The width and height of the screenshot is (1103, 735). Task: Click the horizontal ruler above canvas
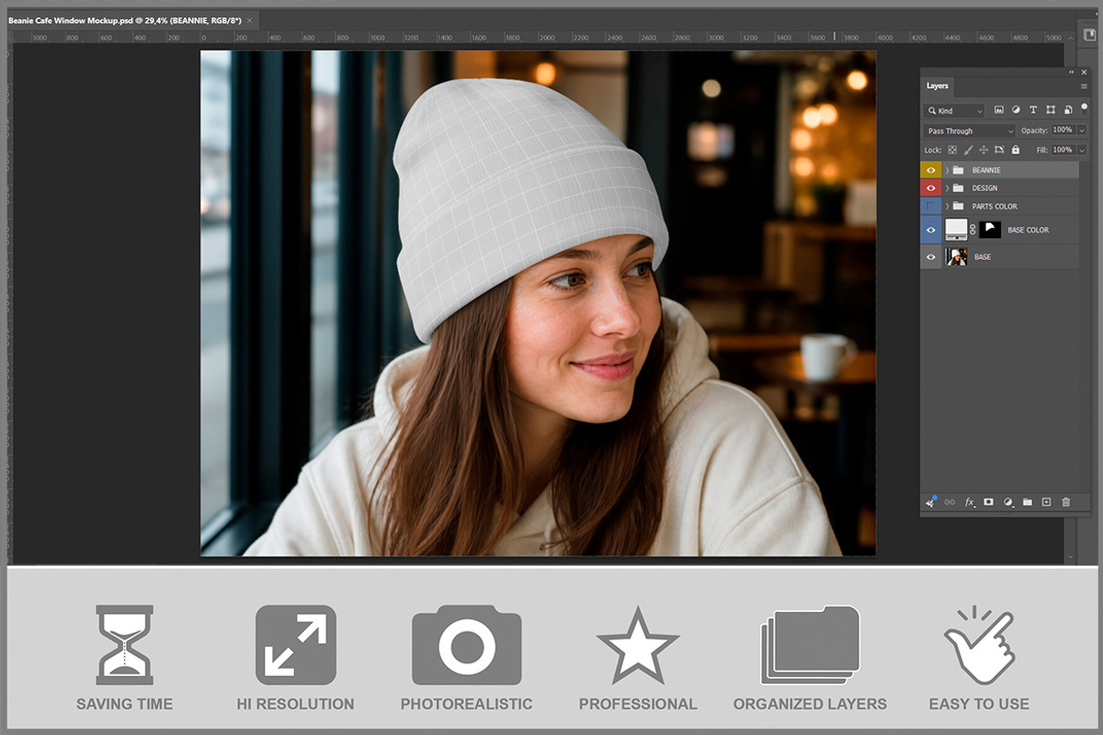[x=538, y=38]
